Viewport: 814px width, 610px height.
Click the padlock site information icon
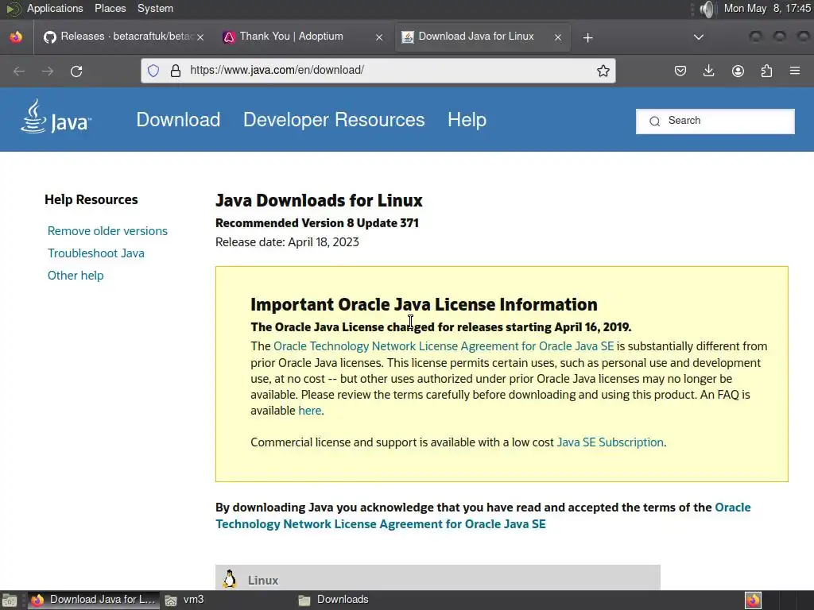click(176, 71)
